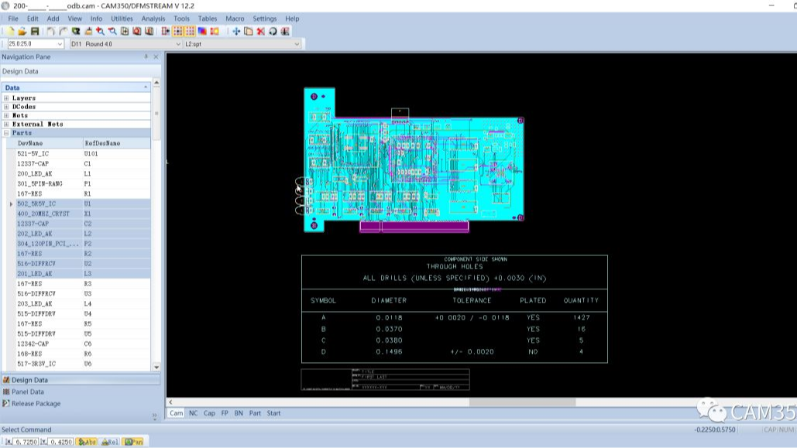The image size is (797, 448).
Task: Switch to the BN tab
Action: (x=239, y=413)
